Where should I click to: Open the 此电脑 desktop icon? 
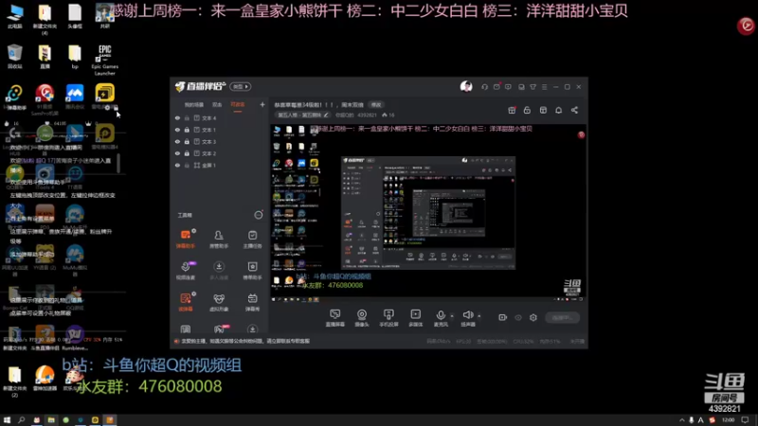pyautogui.click(x=15, y=16)
